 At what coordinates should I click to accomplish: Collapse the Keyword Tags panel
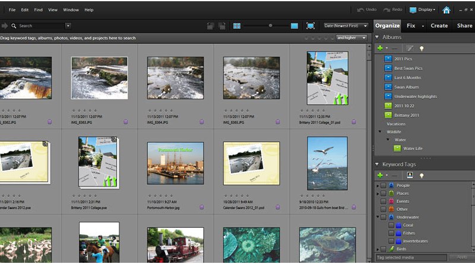[377, 165]
